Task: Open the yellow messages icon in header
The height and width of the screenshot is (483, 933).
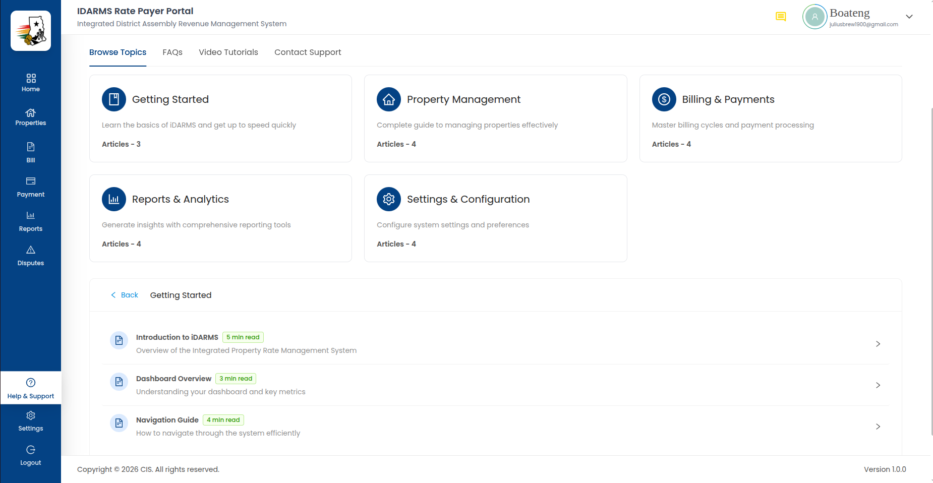Action: pyautogui.click(x=781, y=17)
